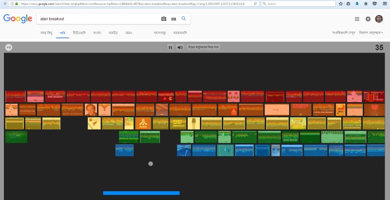
Task: Show site info icon in address bar
Action: [x=12, y=4]
